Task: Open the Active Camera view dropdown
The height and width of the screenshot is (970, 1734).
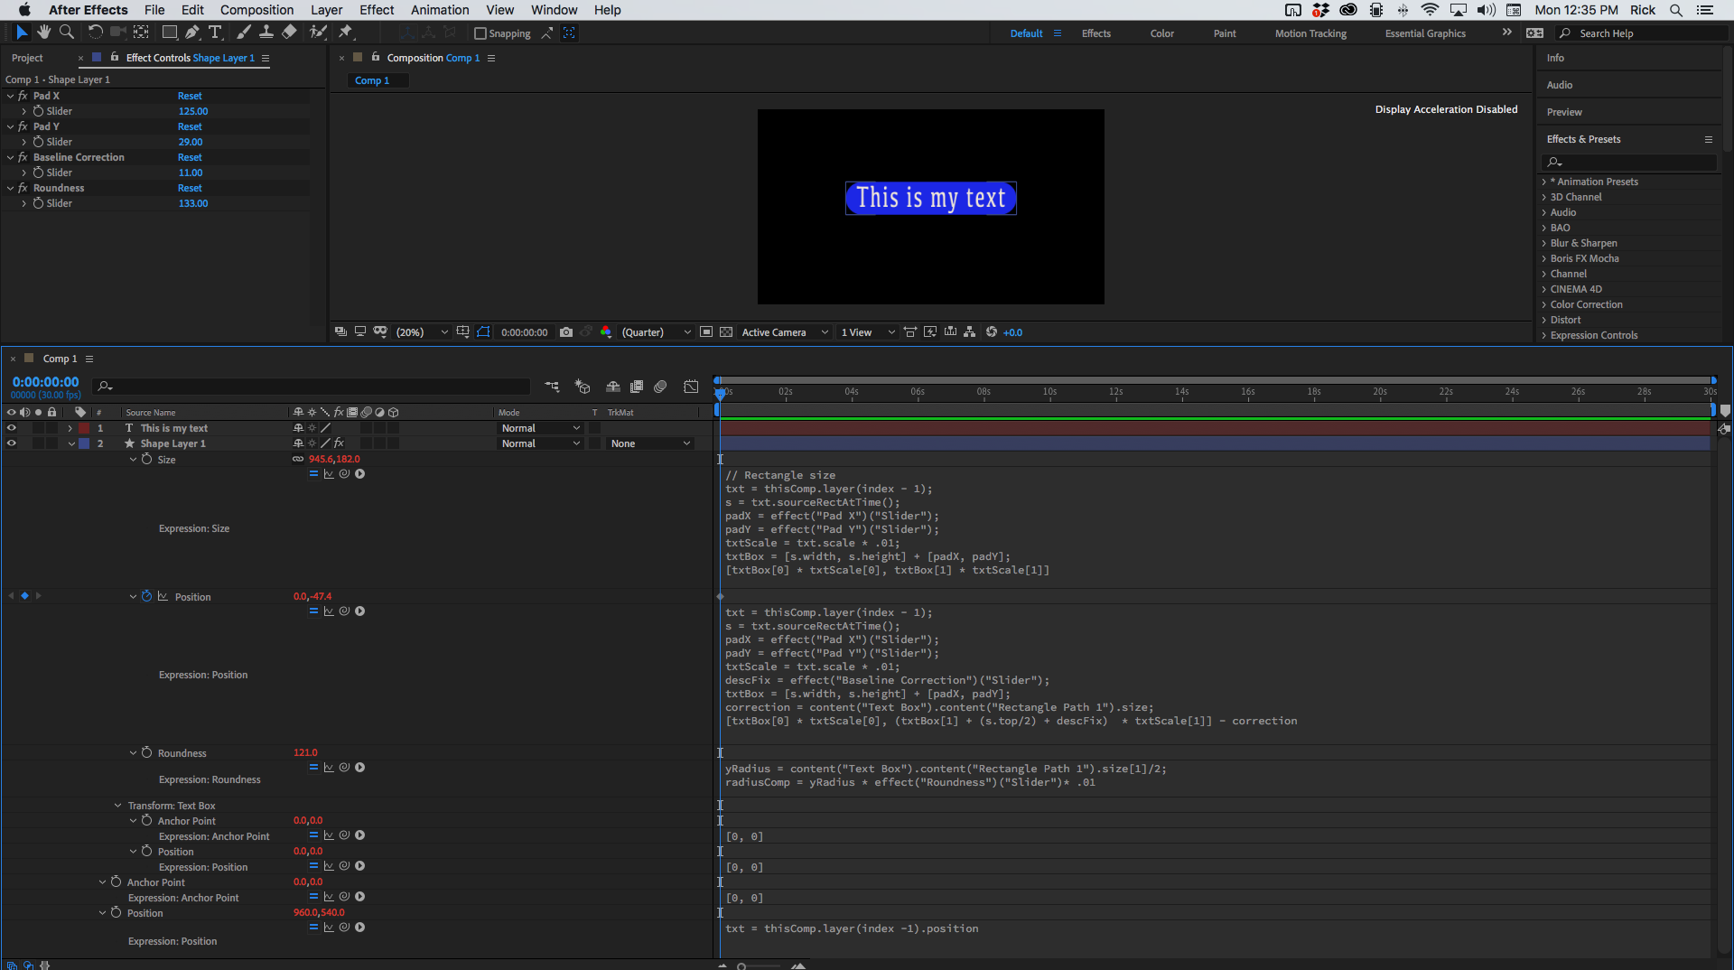Action: pos(784,332)
